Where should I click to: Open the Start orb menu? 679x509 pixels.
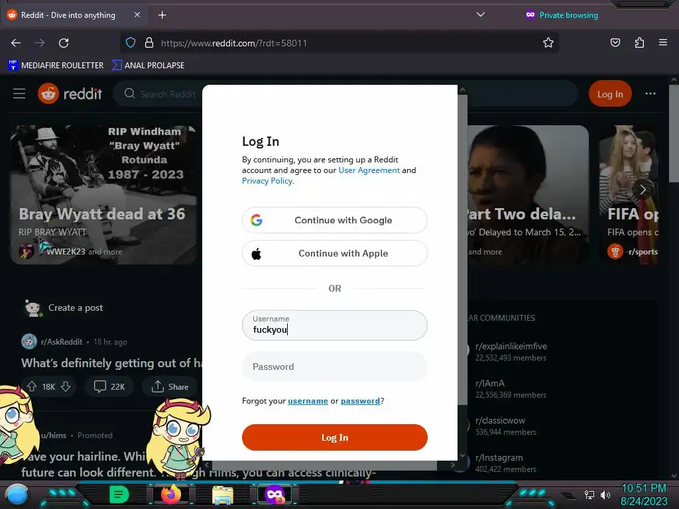(17, 494)
